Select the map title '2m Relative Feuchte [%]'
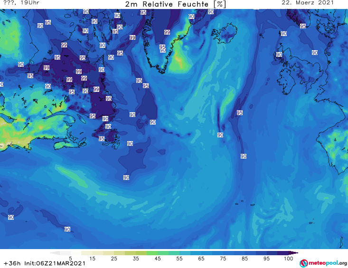The width and height of the screenshot is (348, 268). coord(176,4)
